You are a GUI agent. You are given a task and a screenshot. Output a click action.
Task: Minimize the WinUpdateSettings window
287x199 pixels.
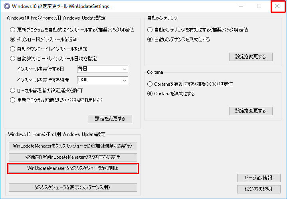(241, 6)
